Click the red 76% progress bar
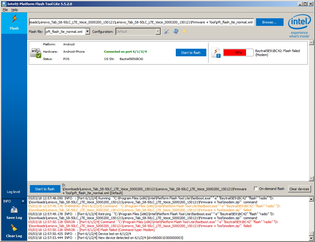 click(238, 53)
